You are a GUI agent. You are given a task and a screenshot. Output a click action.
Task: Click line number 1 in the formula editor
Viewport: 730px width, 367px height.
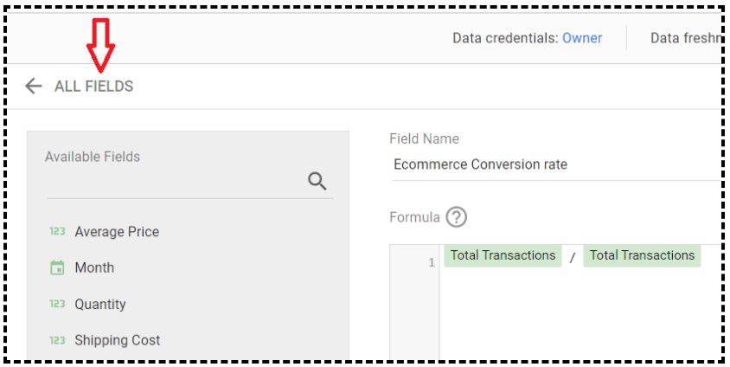pyautogui.click(x=432, y=262)
